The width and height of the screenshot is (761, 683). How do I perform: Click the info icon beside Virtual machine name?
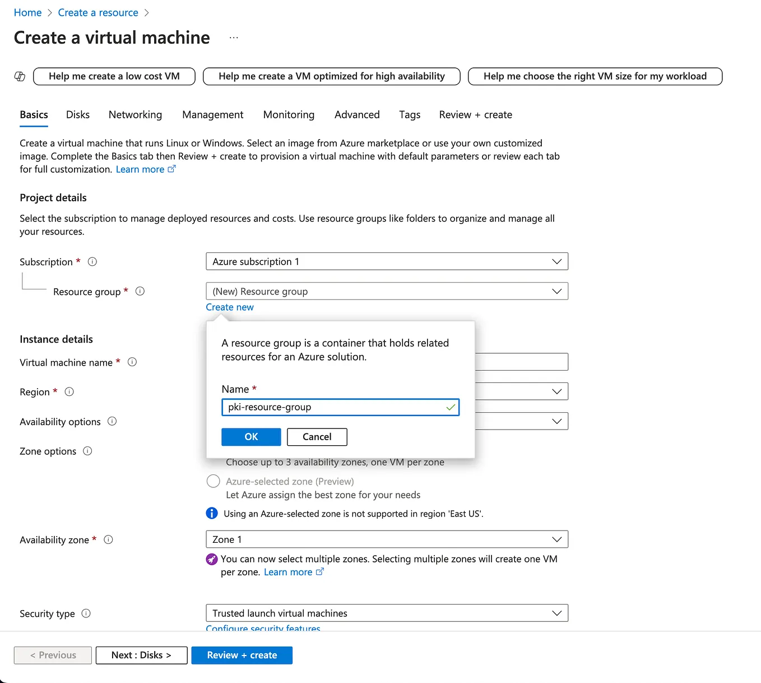click(x=132, y=362)
